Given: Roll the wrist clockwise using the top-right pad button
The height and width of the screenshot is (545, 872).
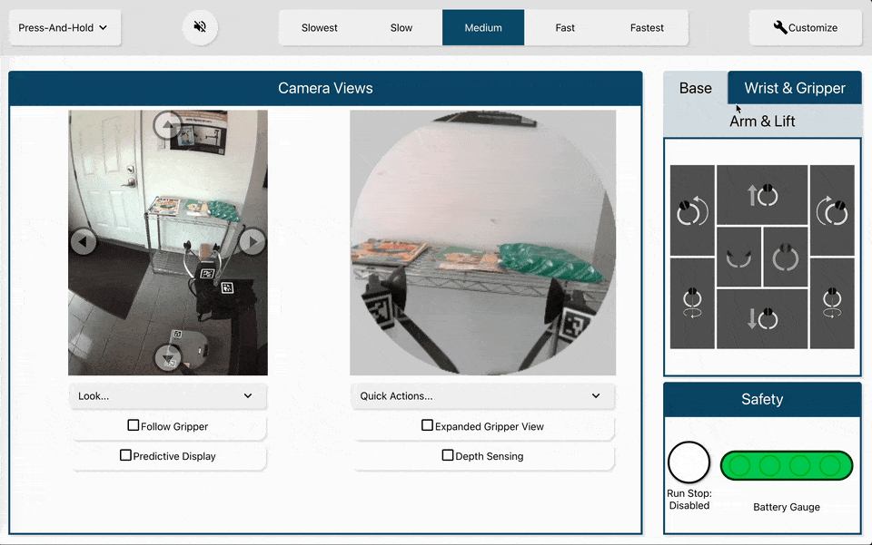Looking at the screenshot, I should point(832,211).
